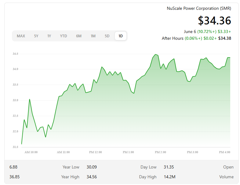Viewport: 240px width, 185px height.
Task: Click the PM 12:00 axis label
Action: (x=95, y=152)
